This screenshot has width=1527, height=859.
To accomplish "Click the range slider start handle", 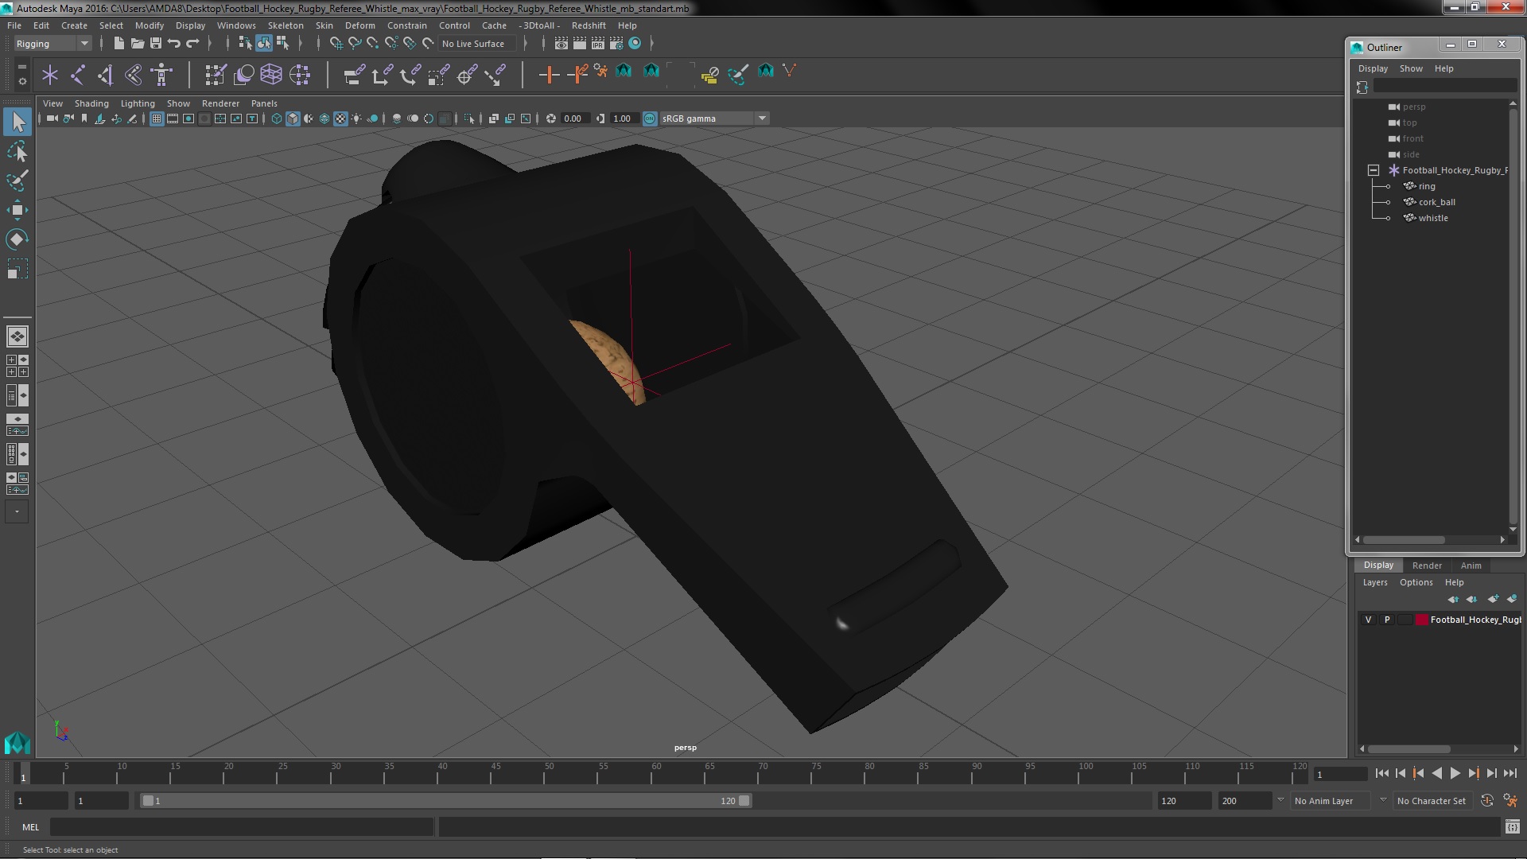I will (x=148, y=801).
